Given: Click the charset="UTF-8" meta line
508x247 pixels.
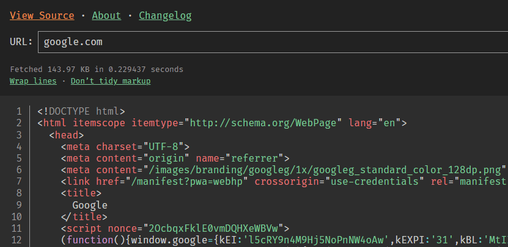Looking at the screenshot, I should coord(125,147).
